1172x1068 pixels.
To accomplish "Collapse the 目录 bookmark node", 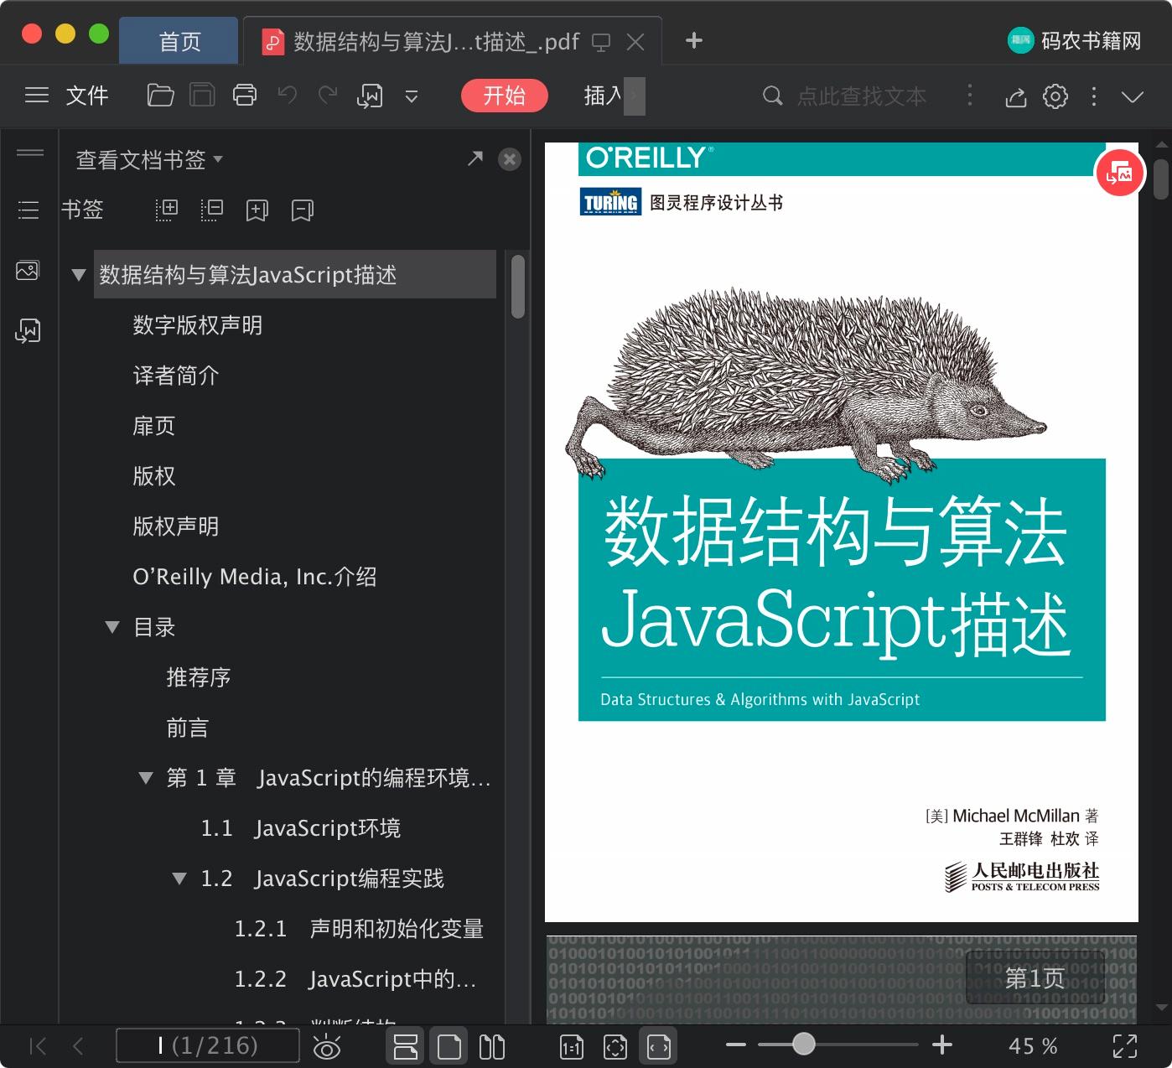I will pyautogui.click(x=112, y=627).
